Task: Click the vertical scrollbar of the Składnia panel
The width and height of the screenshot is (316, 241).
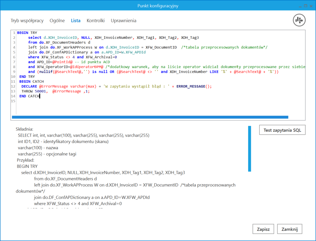Action: coord(249,149)
